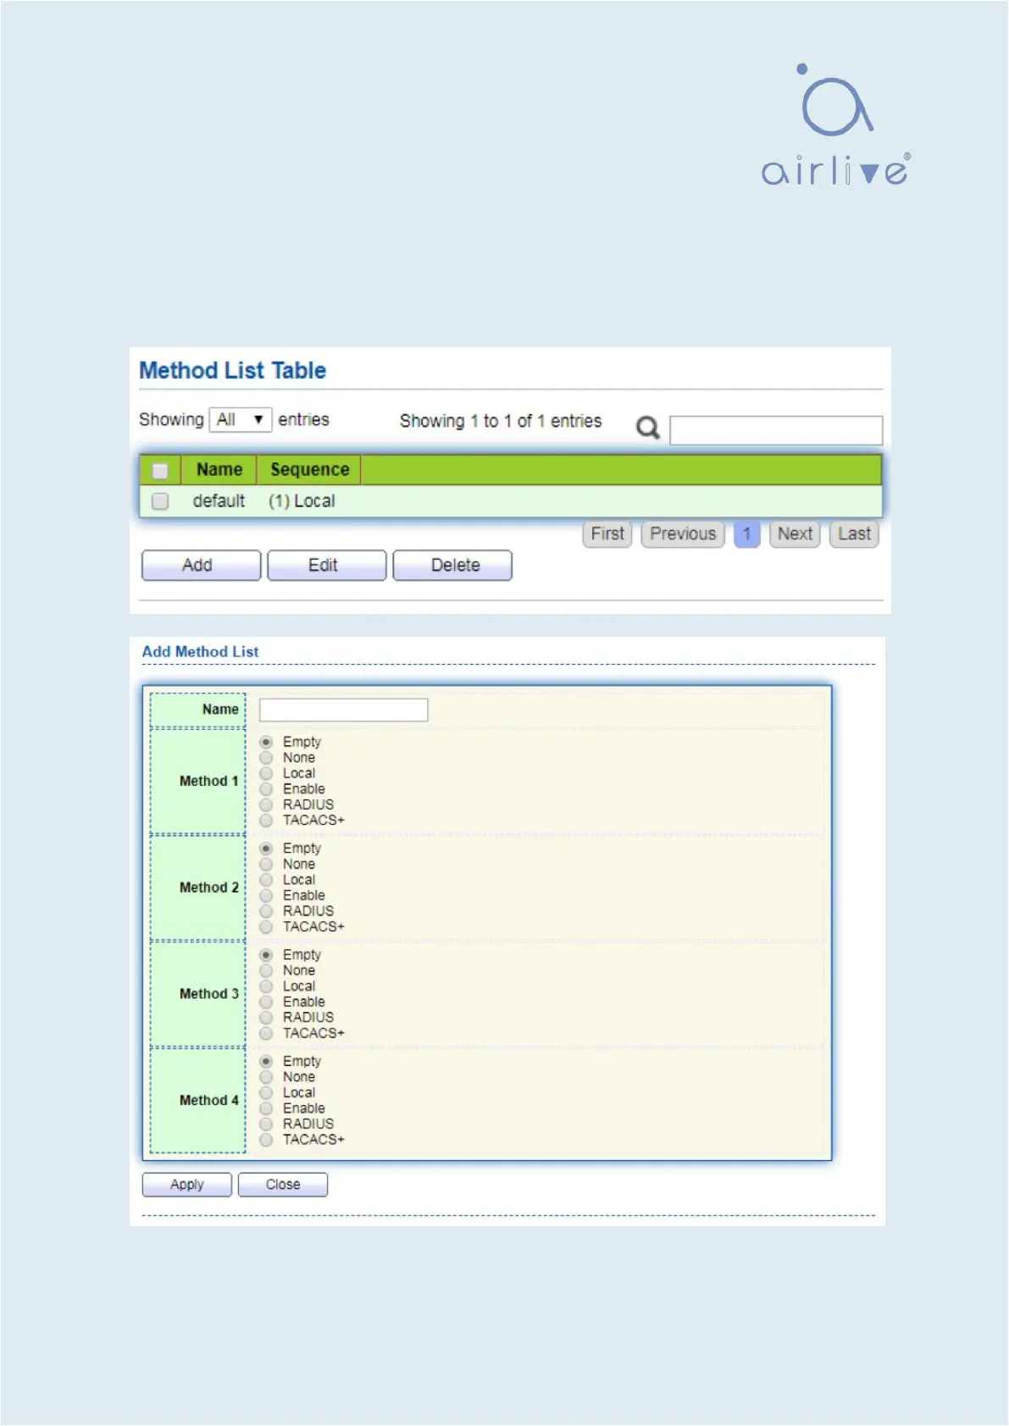Click the table search input box
This screenshot has height=1426, width=1009.
click(x=775, y=430)
